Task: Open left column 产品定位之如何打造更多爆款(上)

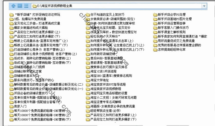Action: pos(35,32)
